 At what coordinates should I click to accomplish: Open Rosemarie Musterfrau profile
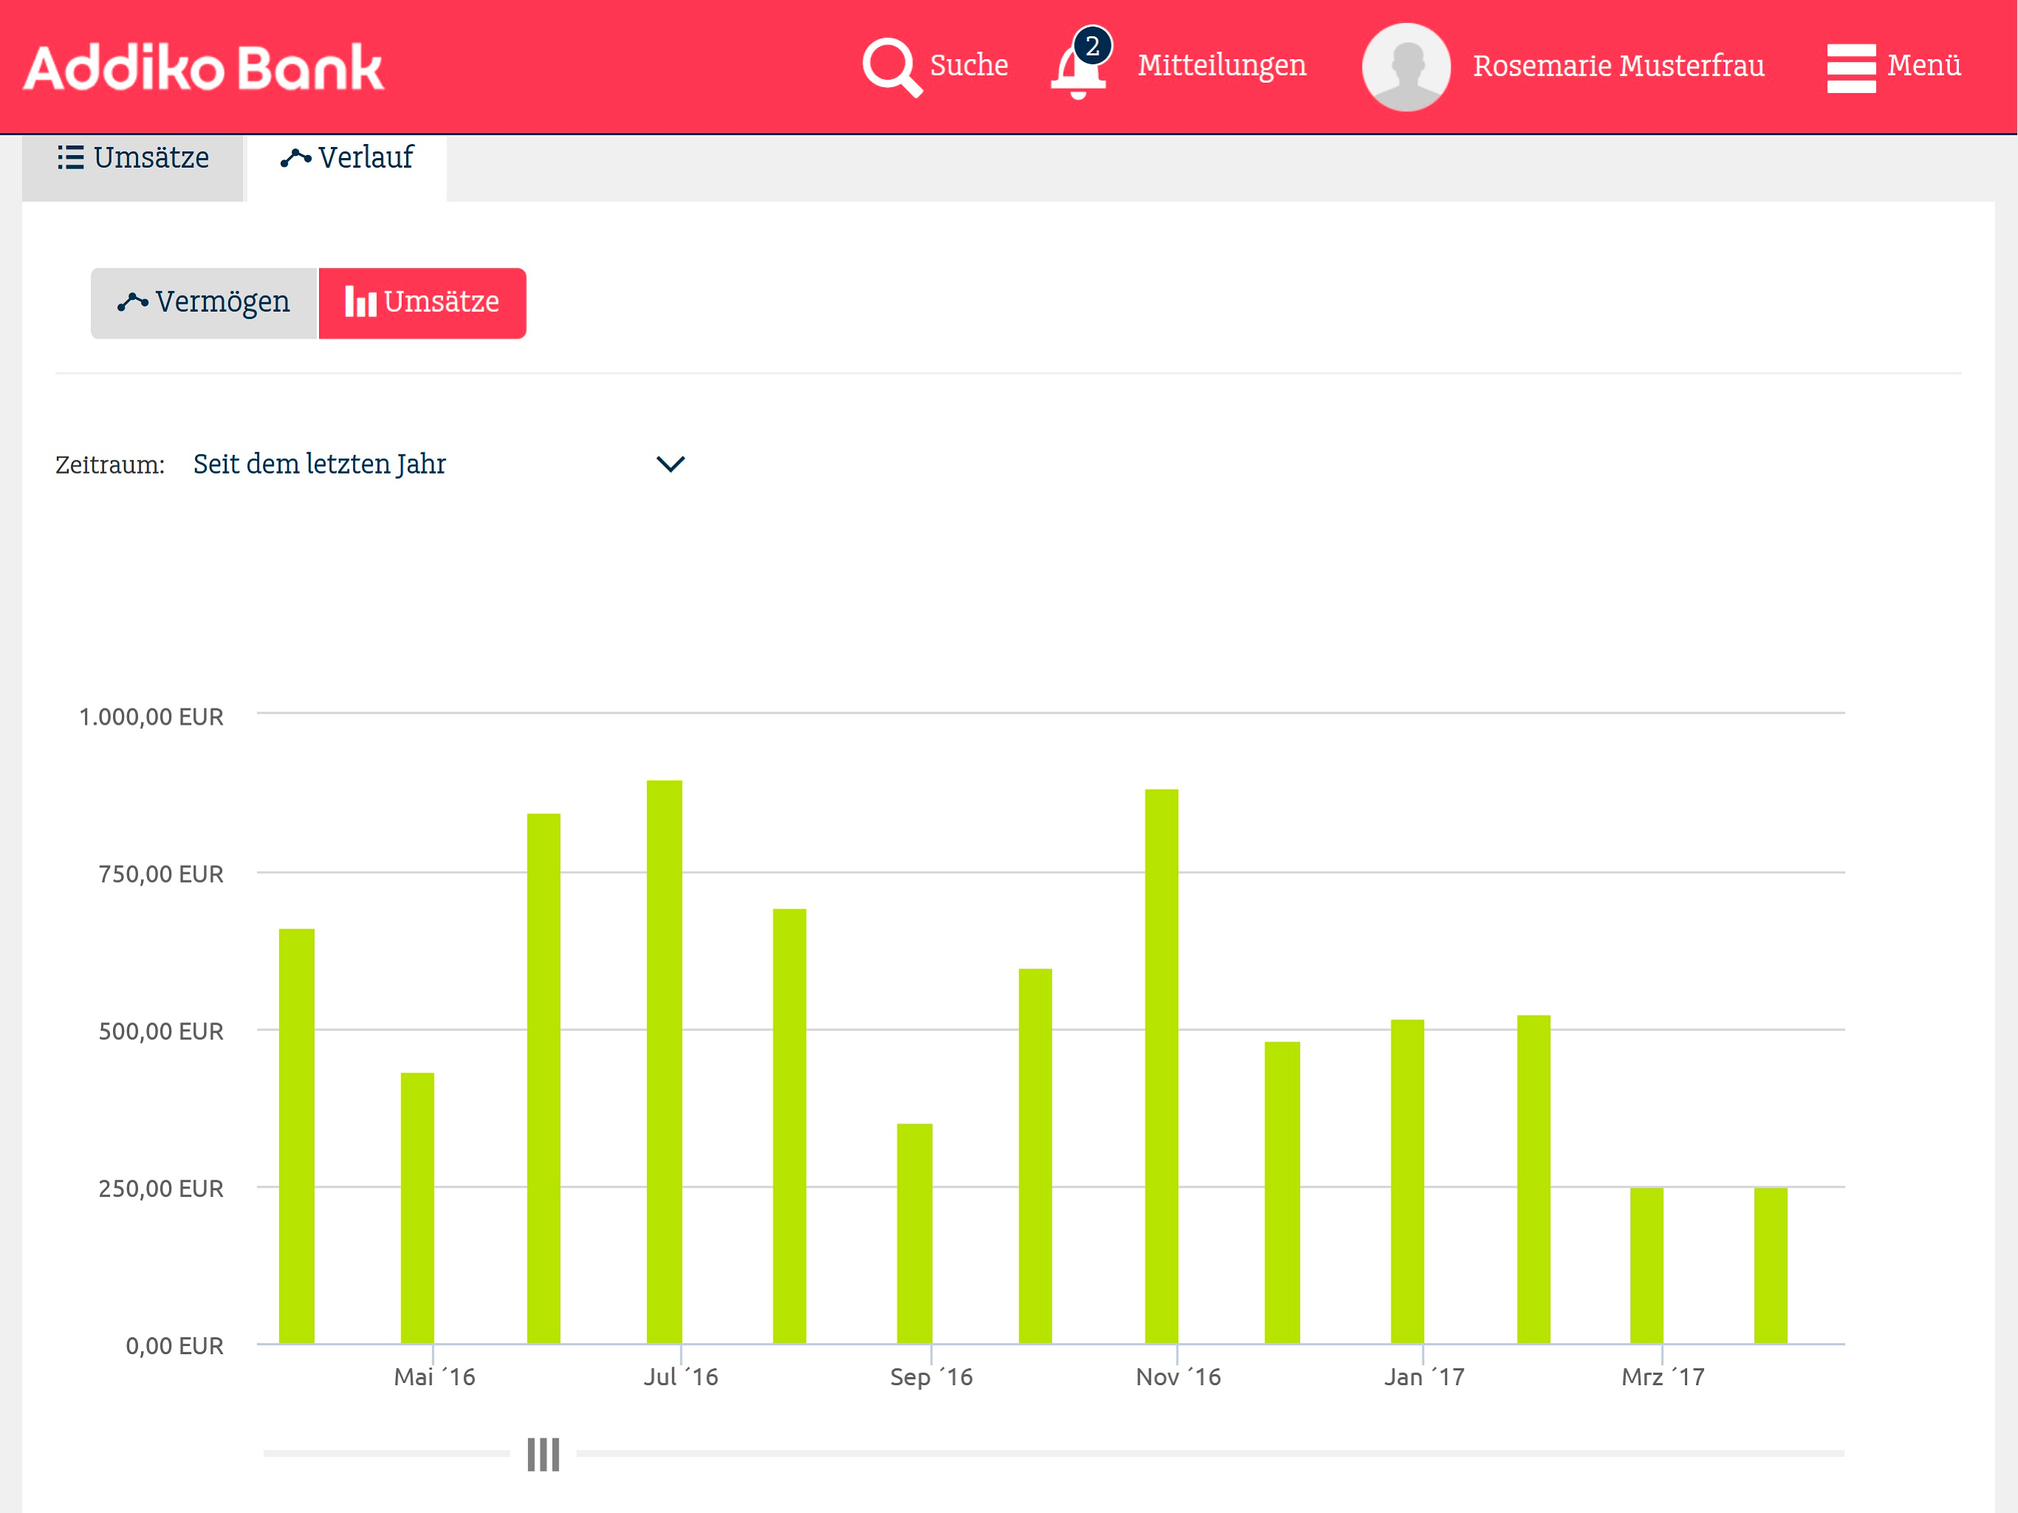(1618, 66)
